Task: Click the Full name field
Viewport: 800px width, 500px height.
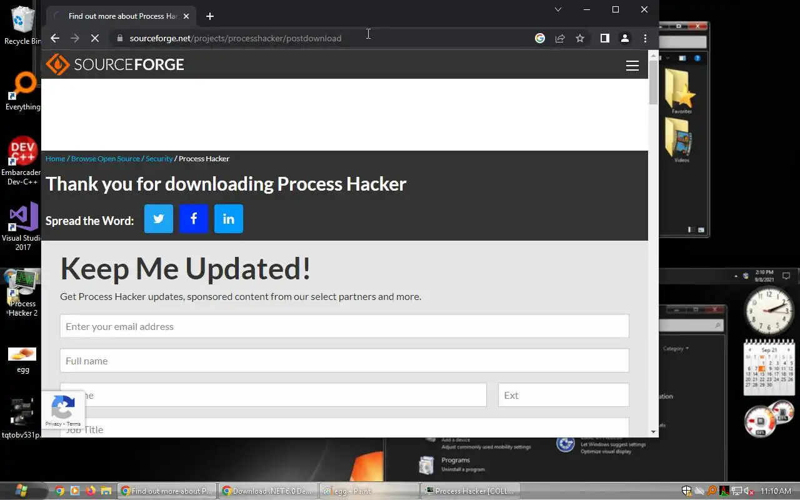Action: point(344,361)
